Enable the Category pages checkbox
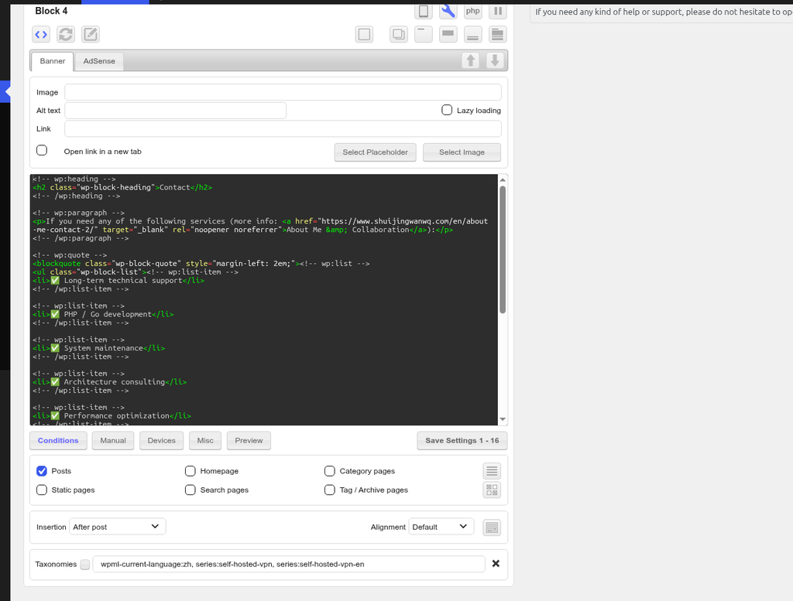793x601 pixels. click(x=330, y=471)
